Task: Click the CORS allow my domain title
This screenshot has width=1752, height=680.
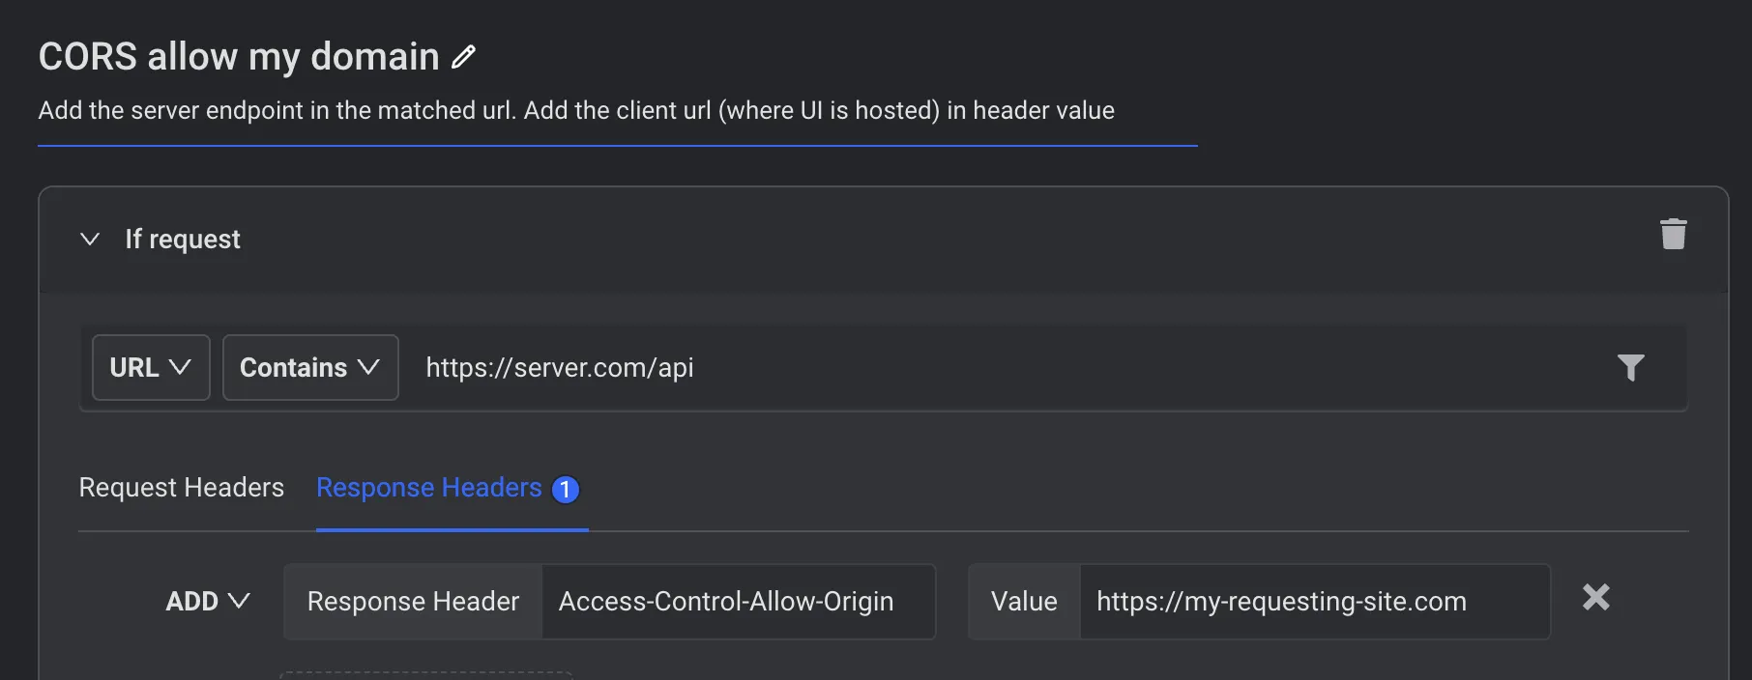Action: tap(239, 57)
